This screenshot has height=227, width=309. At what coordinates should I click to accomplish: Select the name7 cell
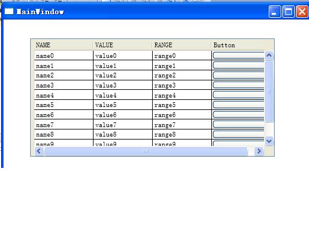pos(63,125)
